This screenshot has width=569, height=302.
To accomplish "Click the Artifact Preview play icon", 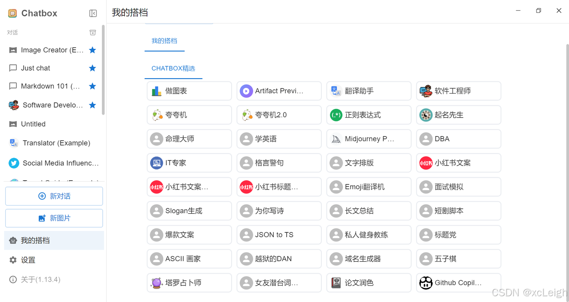I will [246, 91].
